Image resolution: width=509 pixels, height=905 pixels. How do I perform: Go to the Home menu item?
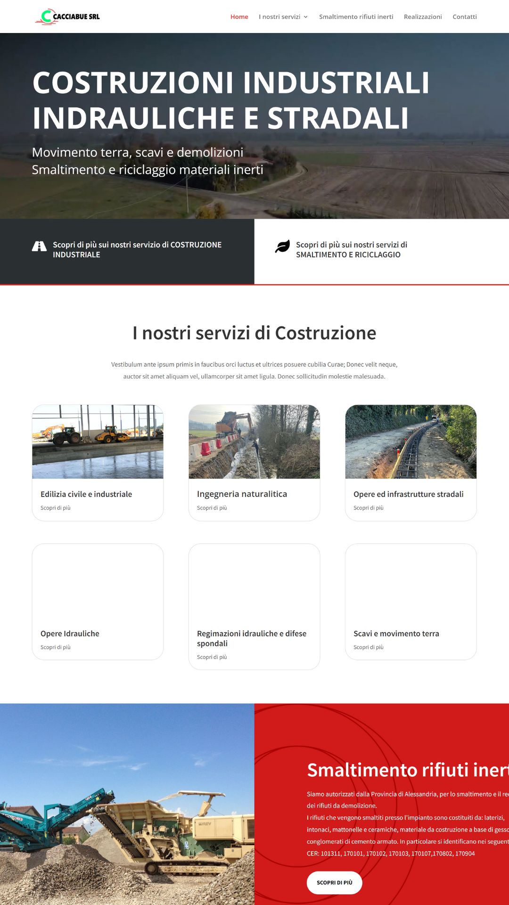coord(239,16)
